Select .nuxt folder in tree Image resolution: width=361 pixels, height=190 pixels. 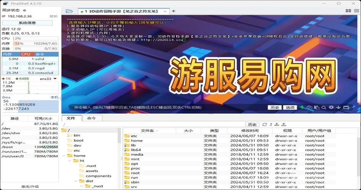(91, 166)
